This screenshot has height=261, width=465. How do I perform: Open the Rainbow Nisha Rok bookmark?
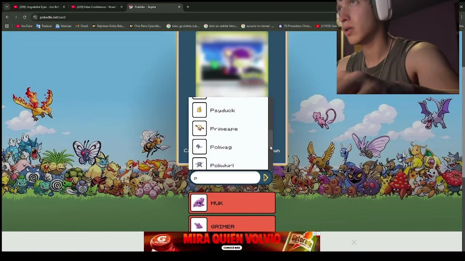108,26
